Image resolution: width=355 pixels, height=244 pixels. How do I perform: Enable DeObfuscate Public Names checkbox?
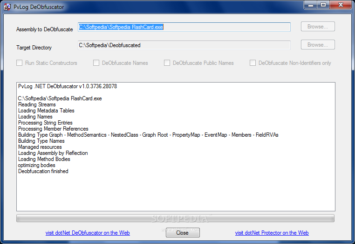click(167, 63)
